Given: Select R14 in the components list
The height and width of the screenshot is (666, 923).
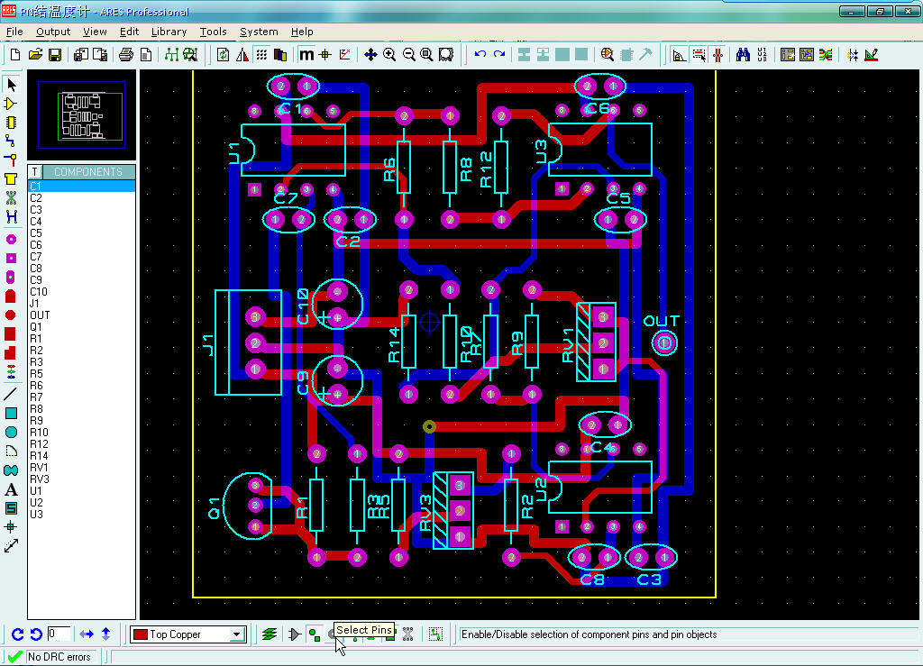Looking at the screenshot, I should (x=82, y=456).
